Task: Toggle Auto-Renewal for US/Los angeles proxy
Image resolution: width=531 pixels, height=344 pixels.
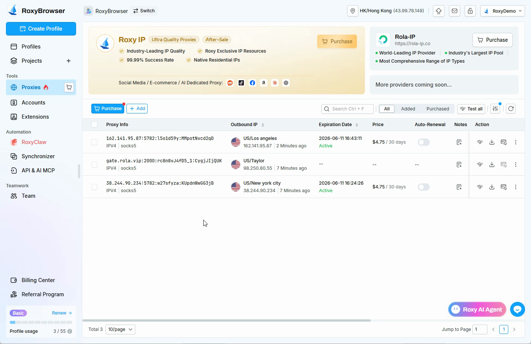Action: pyautogui.click(x=424, y=142)
